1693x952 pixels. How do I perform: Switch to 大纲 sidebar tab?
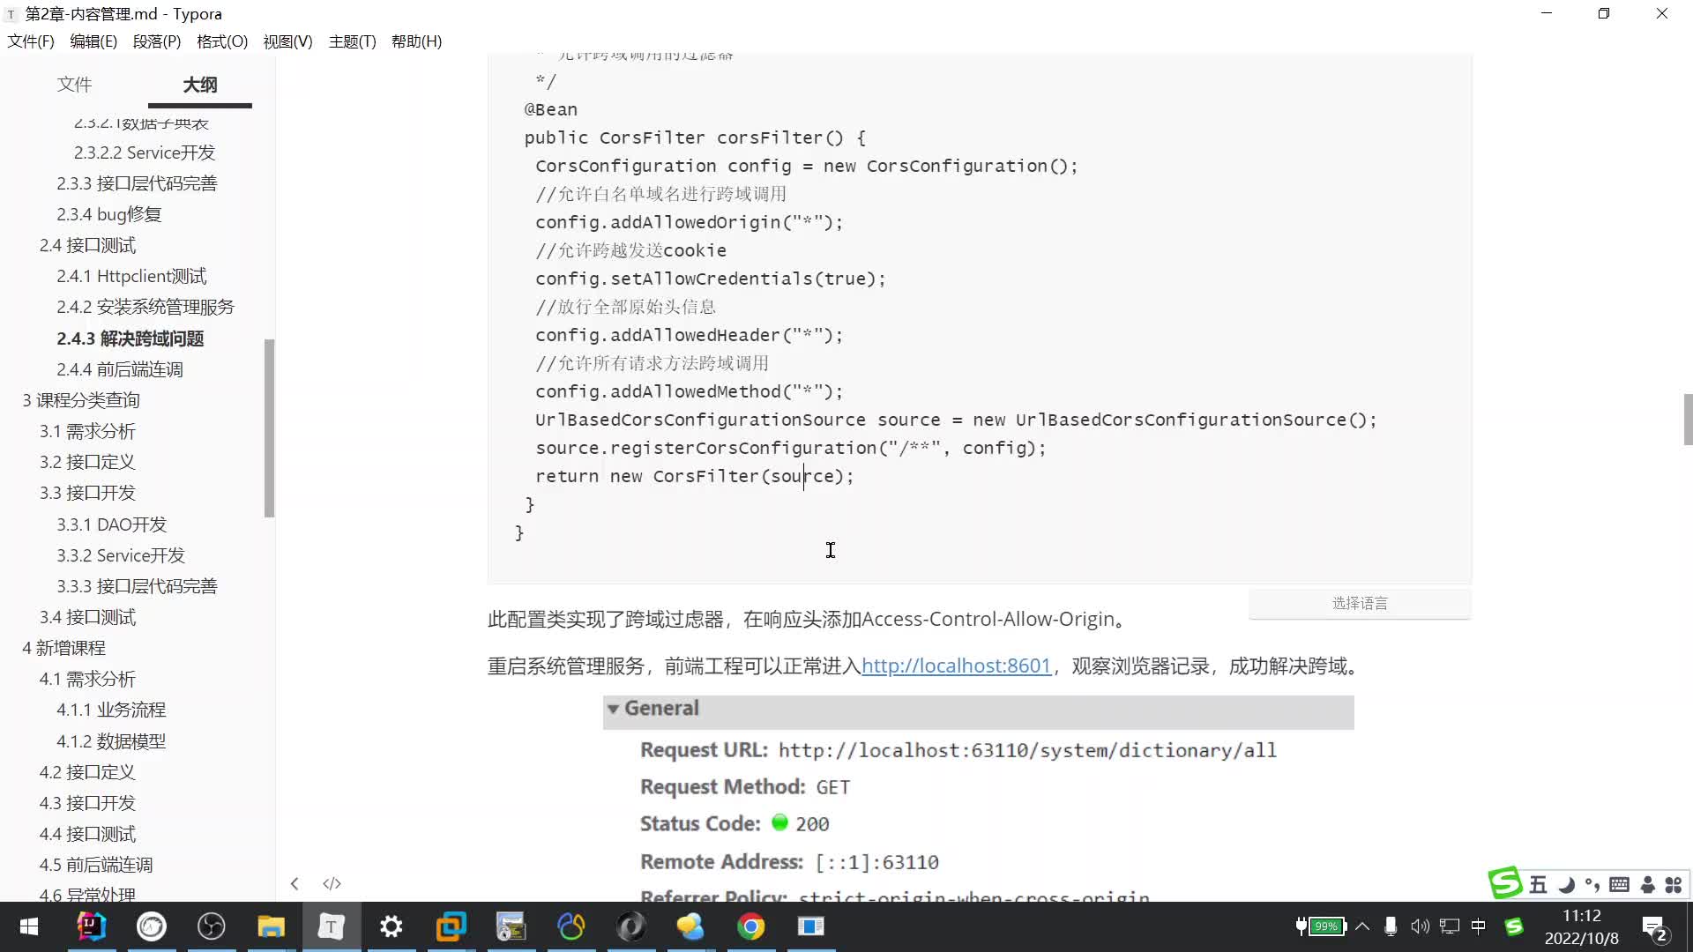200,85
